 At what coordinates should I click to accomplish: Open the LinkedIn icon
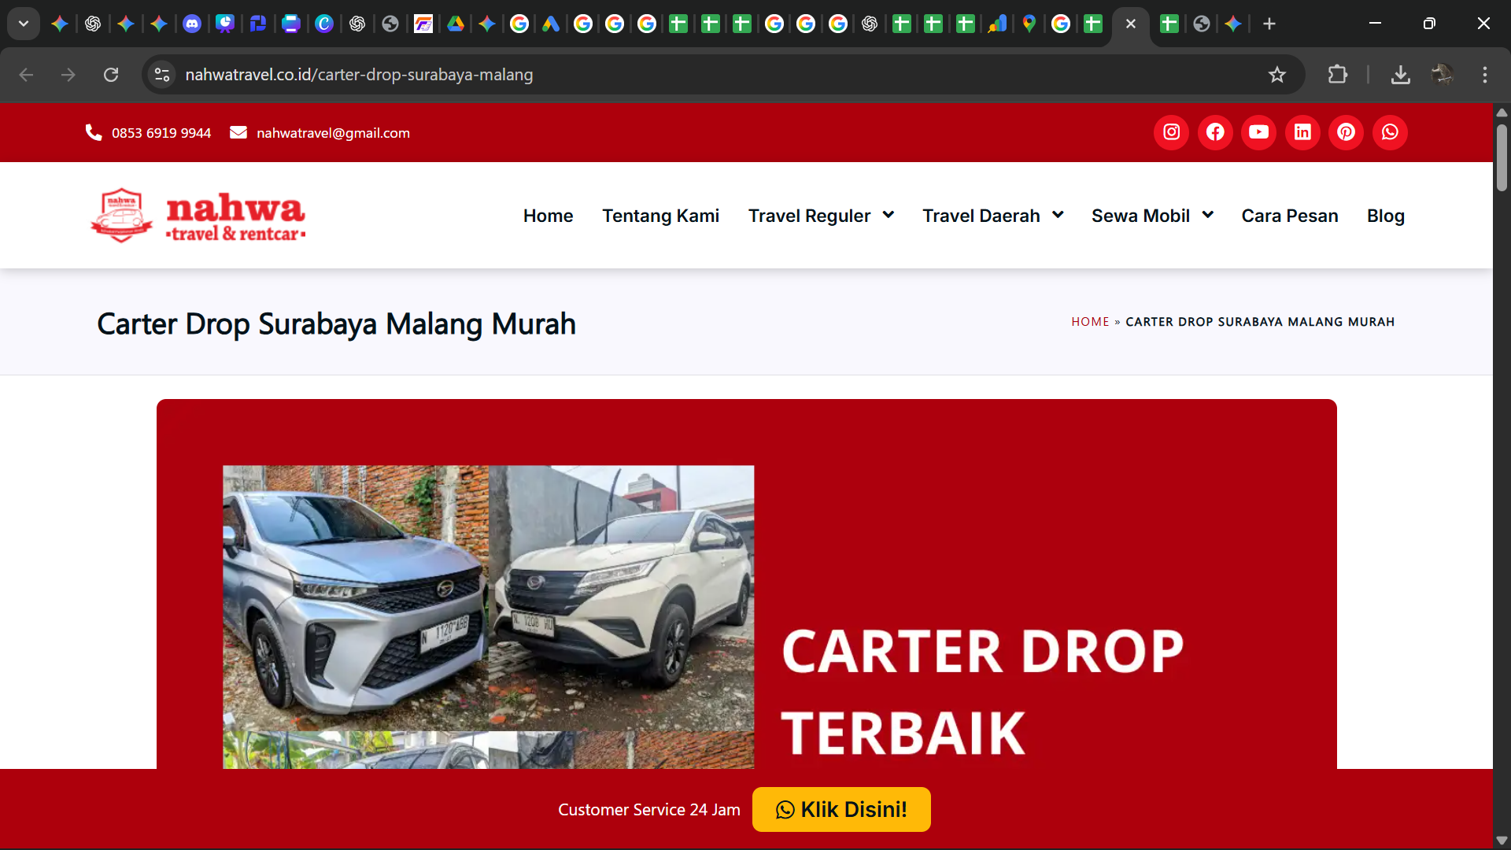[x=1302, y=132]
